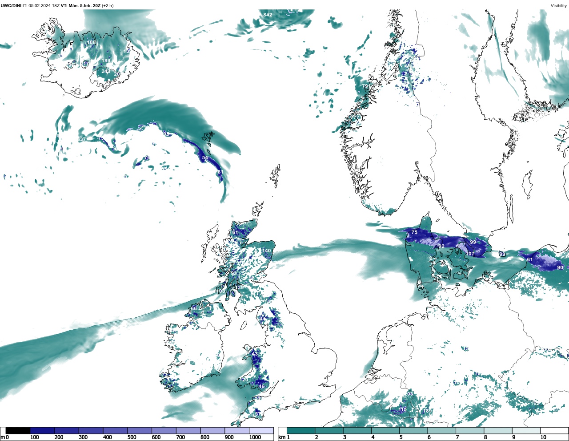
Task: Click the 200–300 m legend color segment
Action: coord(67,430)
